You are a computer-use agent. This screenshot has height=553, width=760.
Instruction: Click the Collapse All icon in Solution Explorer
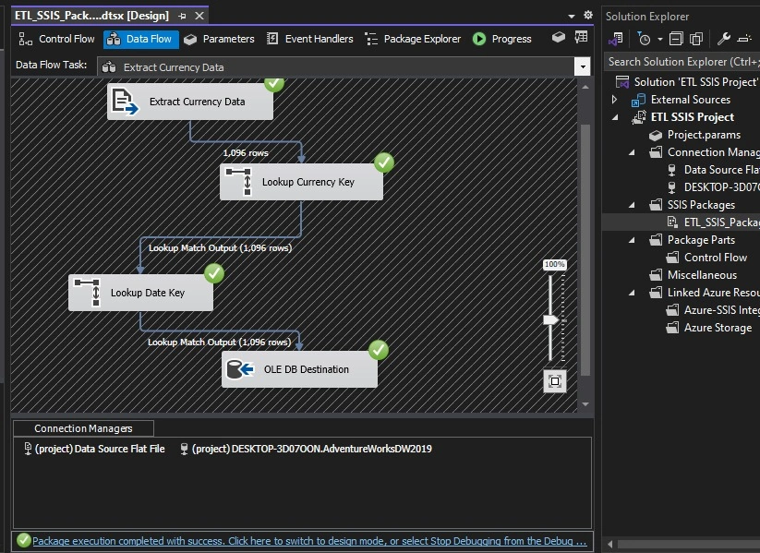point(676,38)
